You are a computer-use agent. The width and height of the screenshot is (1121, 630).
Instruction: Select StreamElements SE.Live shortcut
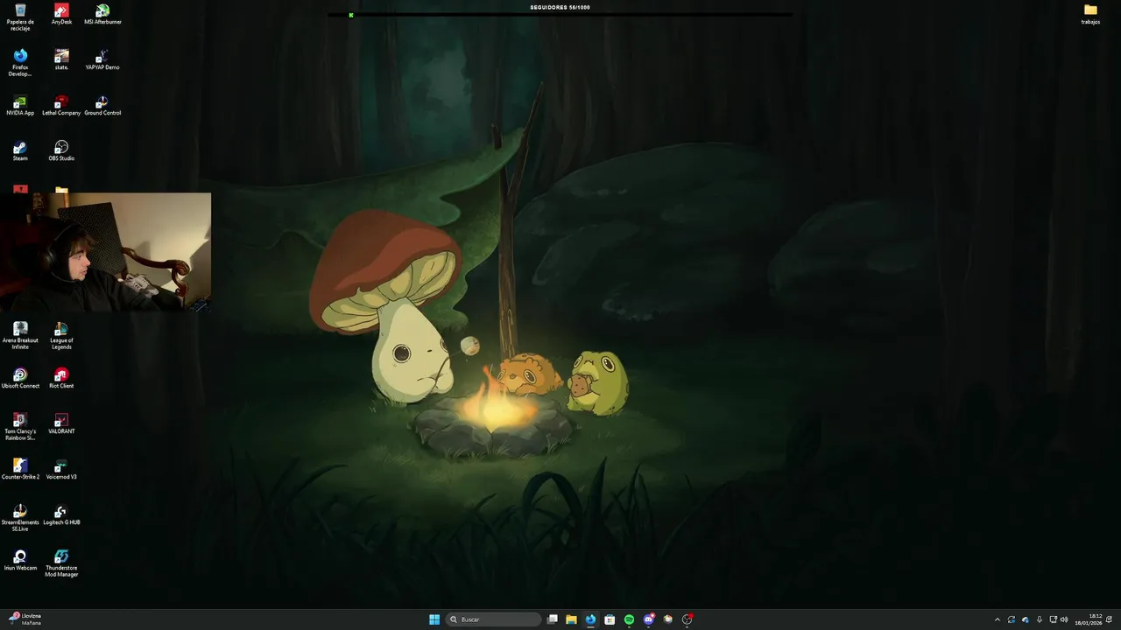tap(20, 517)
